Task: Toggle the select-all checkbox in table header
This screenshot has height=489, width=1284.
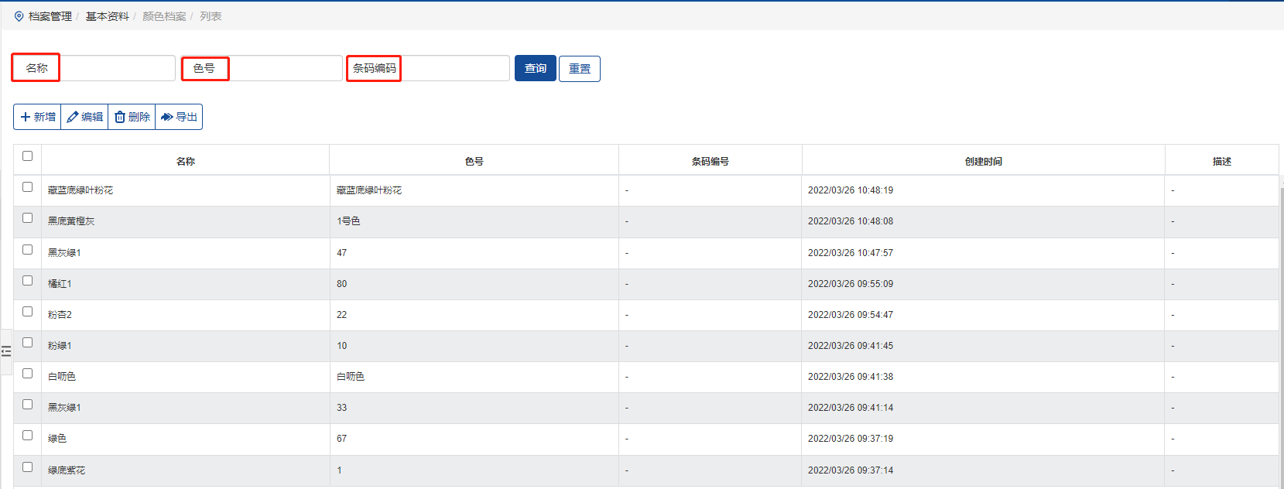Action: pyautogui.click(x=28, y=156)
